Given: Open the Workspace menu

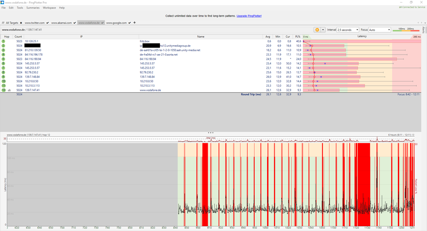Looking at the screenshot, I should [49, 8].
